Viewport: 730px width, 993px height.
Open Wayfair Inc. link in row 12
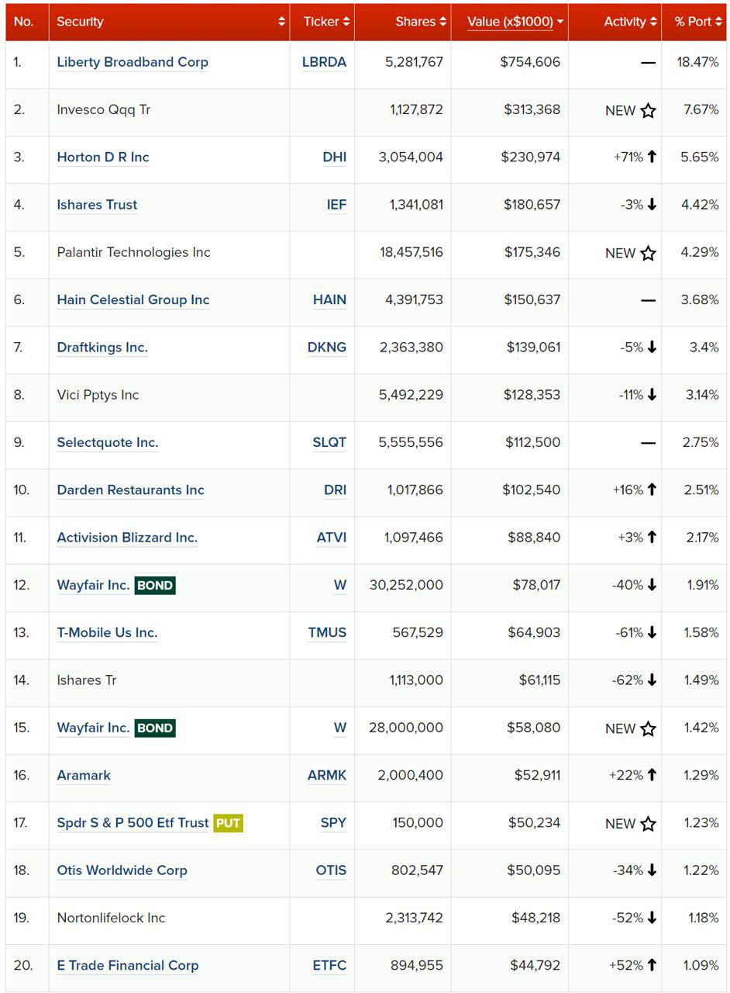tap(93, 585)
